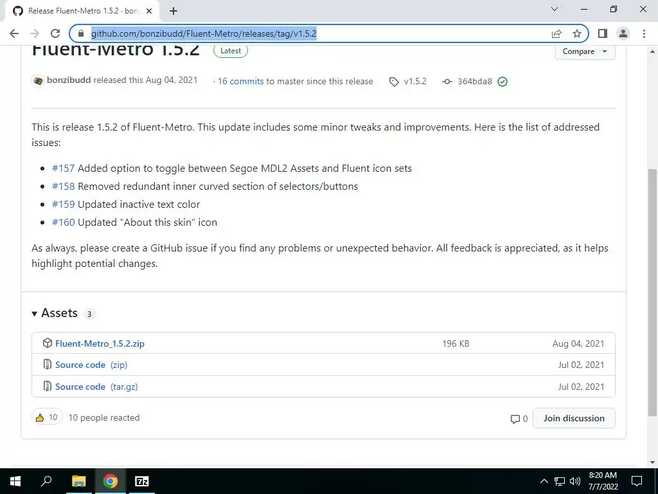Click the volume speaker tray icon
This screenshot has height=494, width=658.
pos(575,481)
